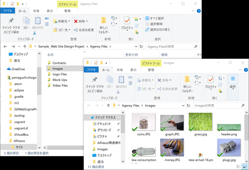Viewport: 249px width, 170px height.
Task: Pin to Quick Access in Images window
Action: tap(95, 84)
